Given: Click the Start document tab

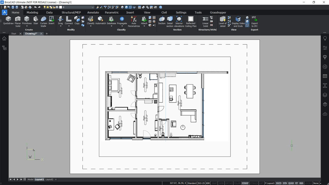Looking at the screenshot, I should 14,34.
